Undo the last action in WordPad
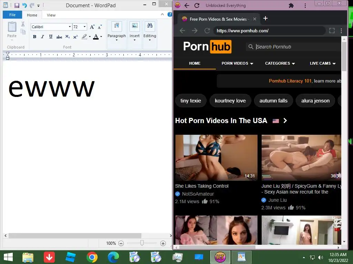 24,5
